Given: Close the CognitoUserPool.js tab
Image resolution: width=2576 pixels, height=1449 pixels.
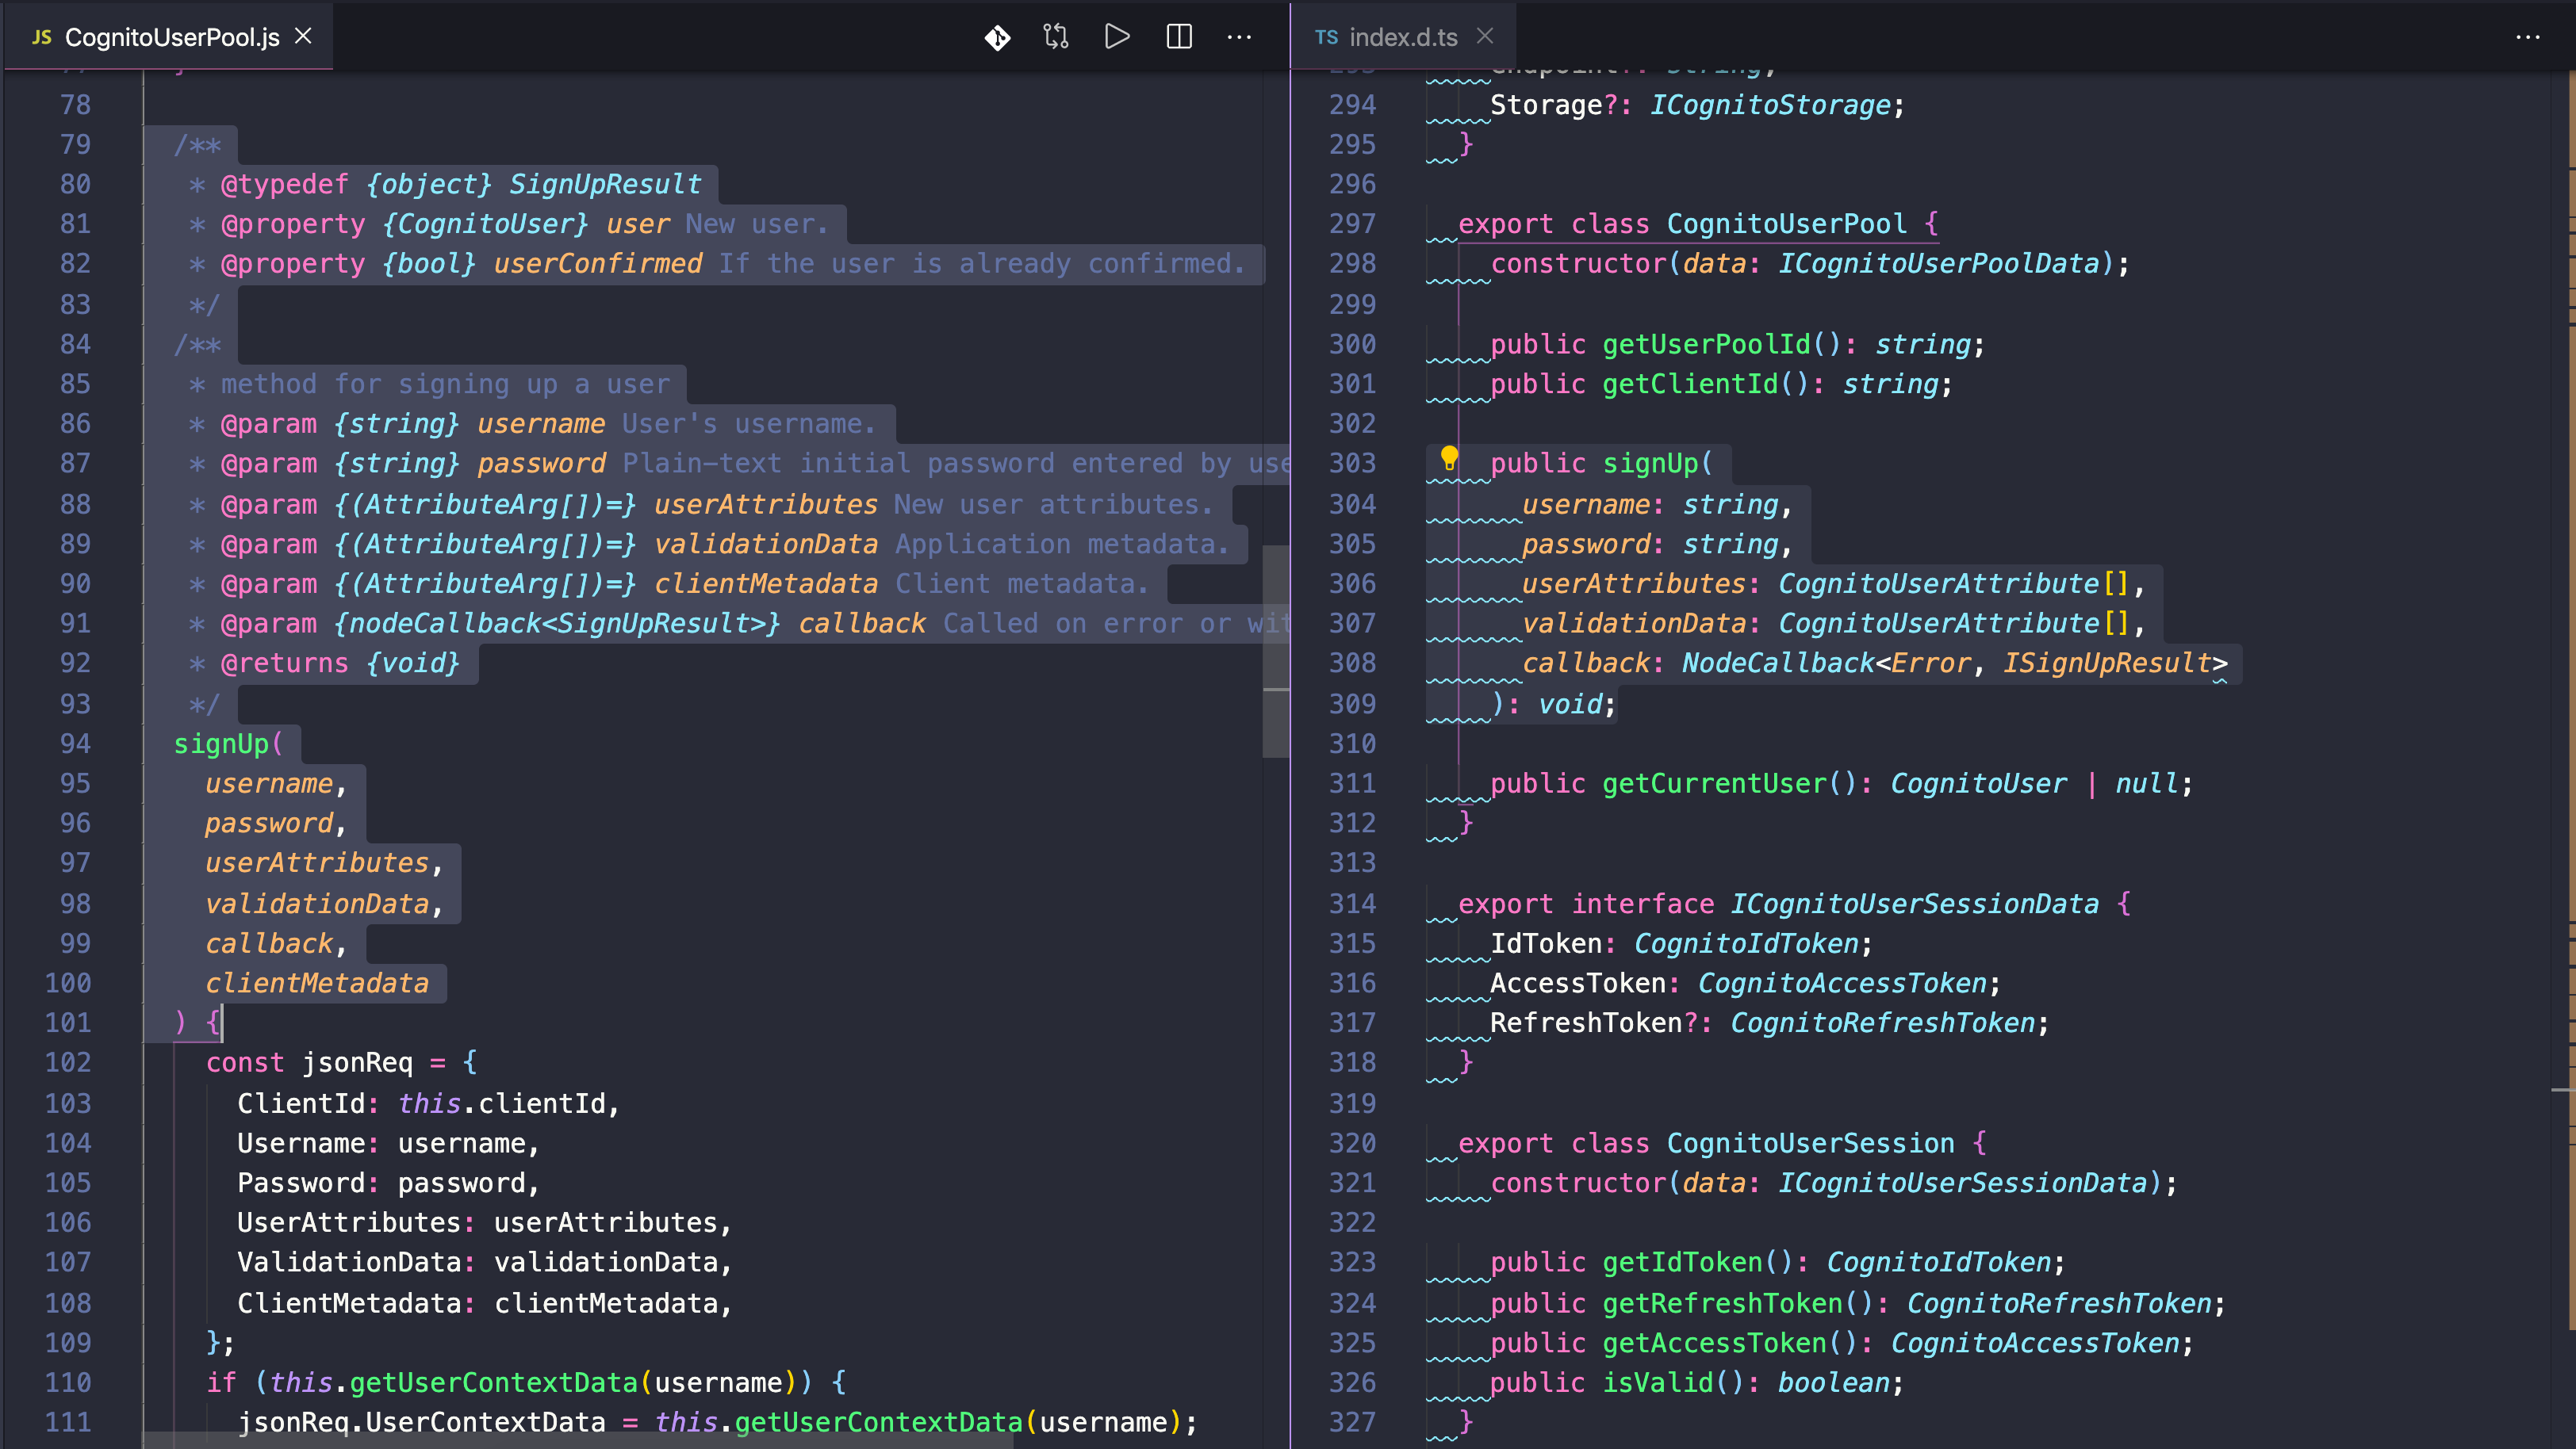Looking at the screenshot, I should tap(303, 36).
